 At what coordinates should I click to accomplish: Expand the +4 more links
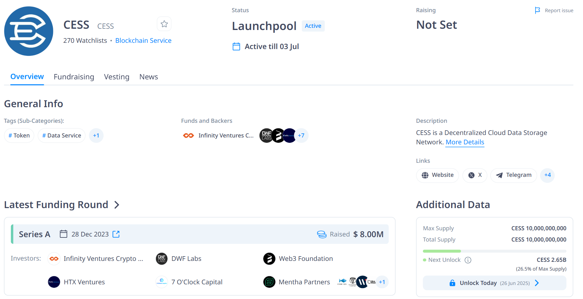tap(547, 175)
